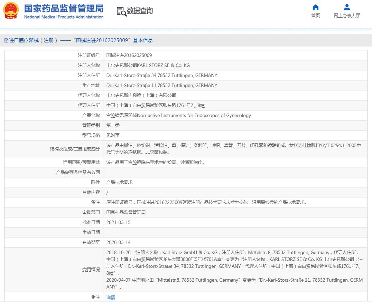Click 卡尔史托斯公司KARL STORZ SE & Co. KG
The image size is (372, 302).
tap(148, 65)
